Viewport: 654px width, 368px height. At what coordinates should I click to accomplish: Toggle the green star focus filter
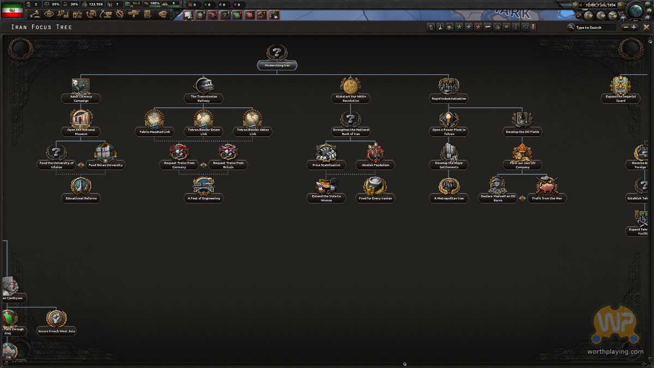coord(459,27)
